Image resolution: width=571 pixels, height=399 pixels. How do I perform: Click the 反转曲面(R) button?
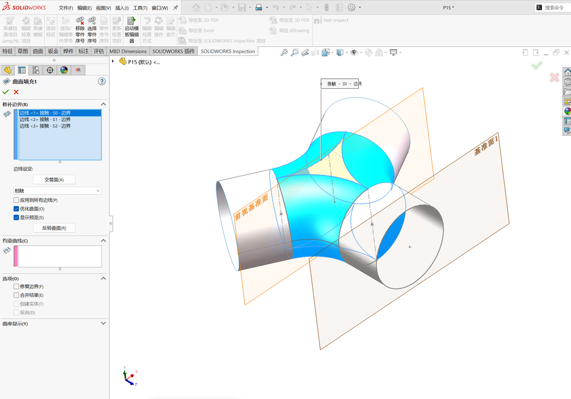(x=54, y=228)
